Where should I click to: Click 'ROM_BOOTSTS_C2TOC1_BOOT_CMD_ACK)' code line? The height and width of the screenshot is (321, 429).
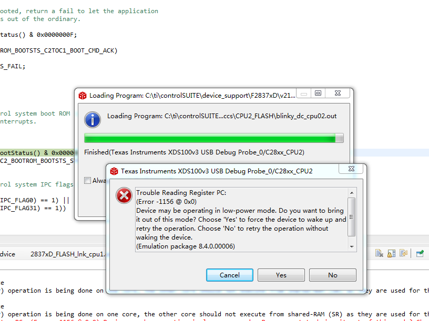pos(58,50)
